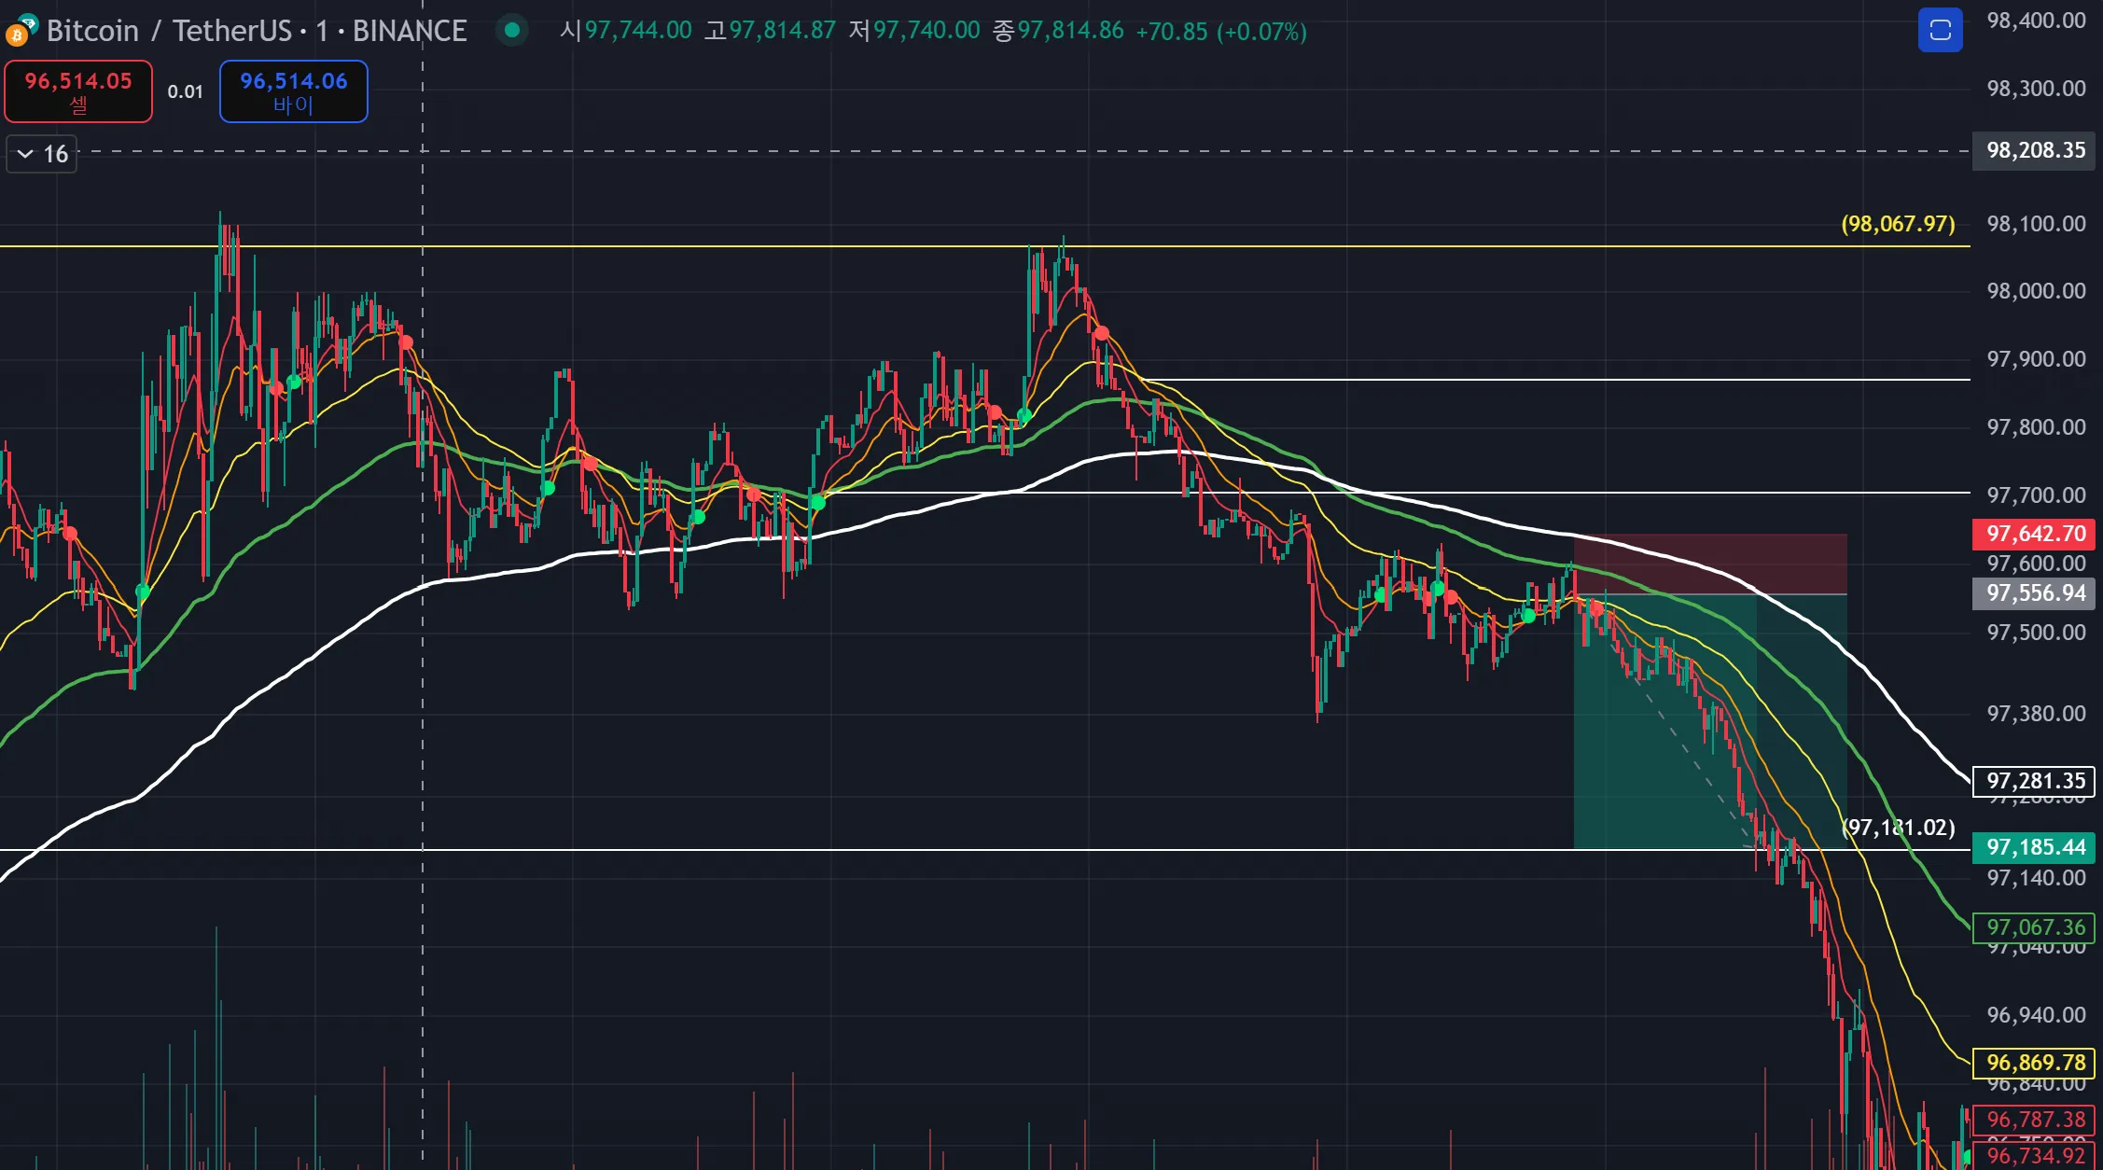Click the close value 97,814.86 in the OHLC header
The height and width of the screenshot is (1170, 2103).
pos(1070,31)
